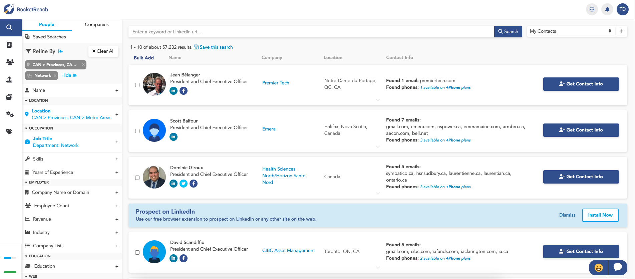Install Now the browser extension
Image resolution: width=635 pixels, height=279 pixels.
tap(600, 215)
